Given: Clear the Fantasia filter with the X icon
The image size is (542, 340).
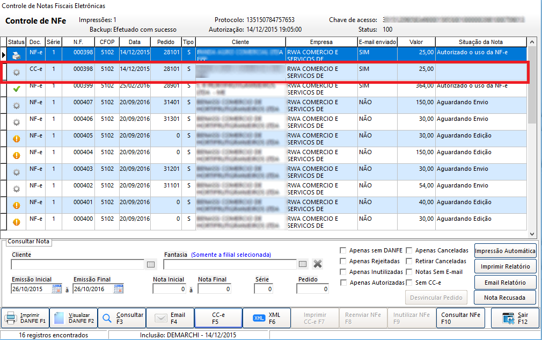Looking at the screenshot, I should tap(318, 264).
